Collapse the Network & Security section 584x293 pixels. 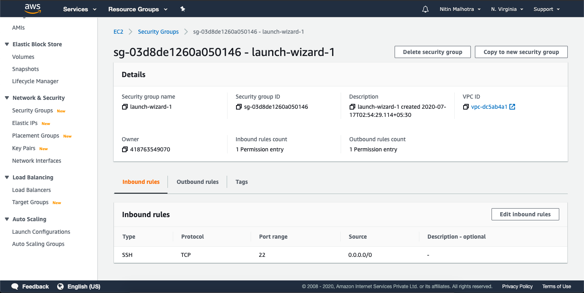(7, 98)
